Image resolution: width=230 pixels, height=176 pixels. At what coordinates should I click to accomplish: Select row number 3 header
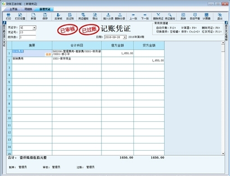(x=9, y=68)
